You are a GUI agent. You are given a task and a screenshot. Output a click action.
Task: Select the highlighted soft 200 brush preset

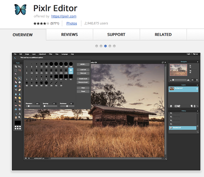[x=71, y=71]
